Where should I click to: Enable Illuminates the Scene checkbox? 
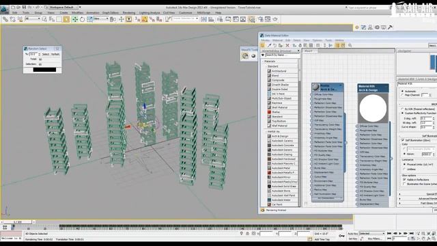click(x=404, y=184)
